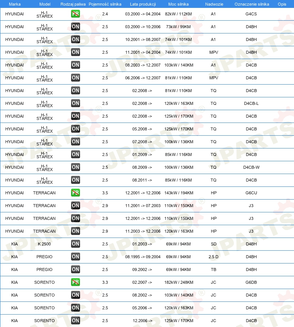The height and width of the screenshot is (327, 294).
Task: Click the Pojemność silnika column header
Action: [105, 4]
